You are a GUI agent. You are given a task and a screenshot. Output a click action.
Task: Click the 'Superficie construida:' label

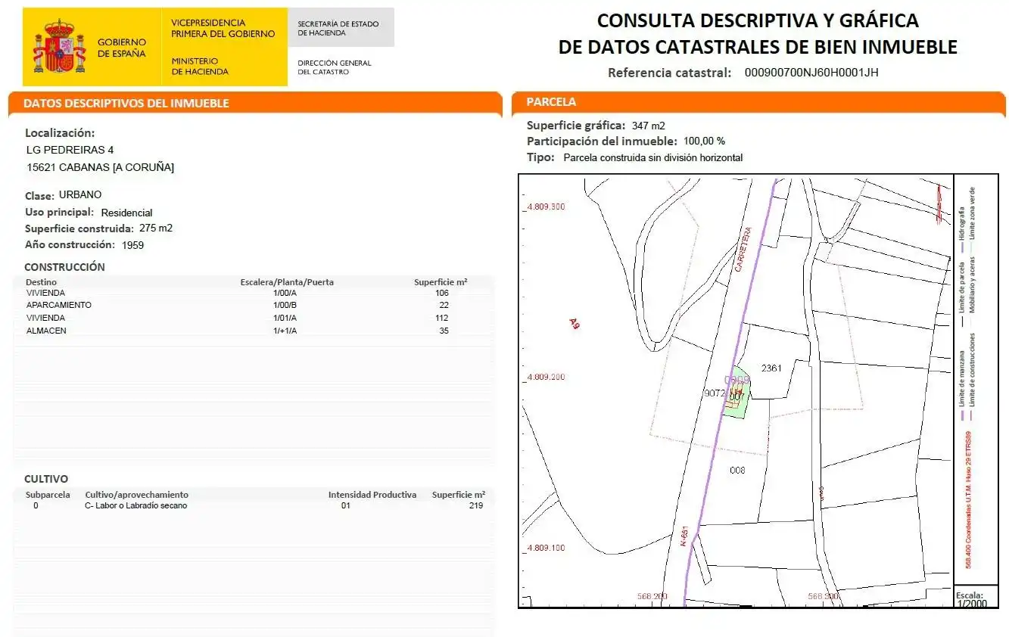(79, 228)
